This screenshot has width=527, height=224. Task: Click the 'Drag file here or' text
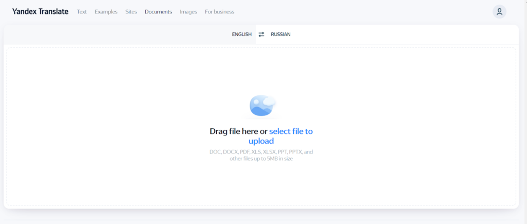tap(238, 131)
